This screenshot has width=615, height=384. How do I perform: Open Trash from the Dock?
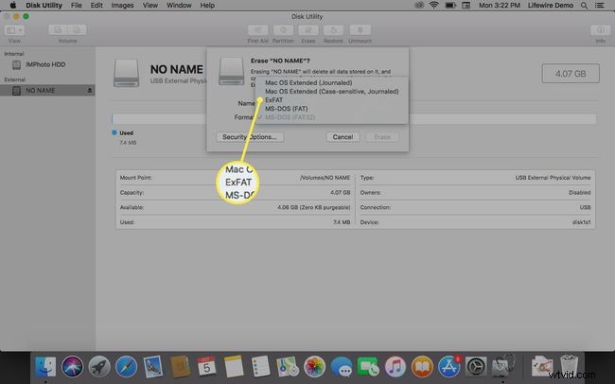click(x=569, y=366)
